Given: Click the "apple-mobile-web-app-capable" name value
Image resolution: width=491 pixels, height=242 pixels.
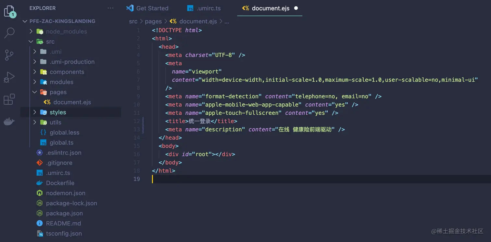Looking at the screenshot, I should point(252,105).
